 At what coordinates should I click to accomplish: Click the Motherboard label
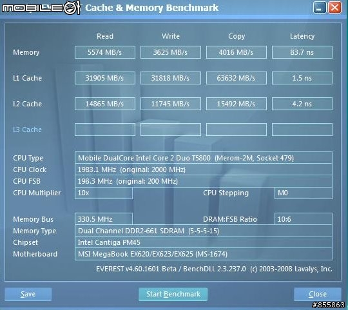[35, 254]
